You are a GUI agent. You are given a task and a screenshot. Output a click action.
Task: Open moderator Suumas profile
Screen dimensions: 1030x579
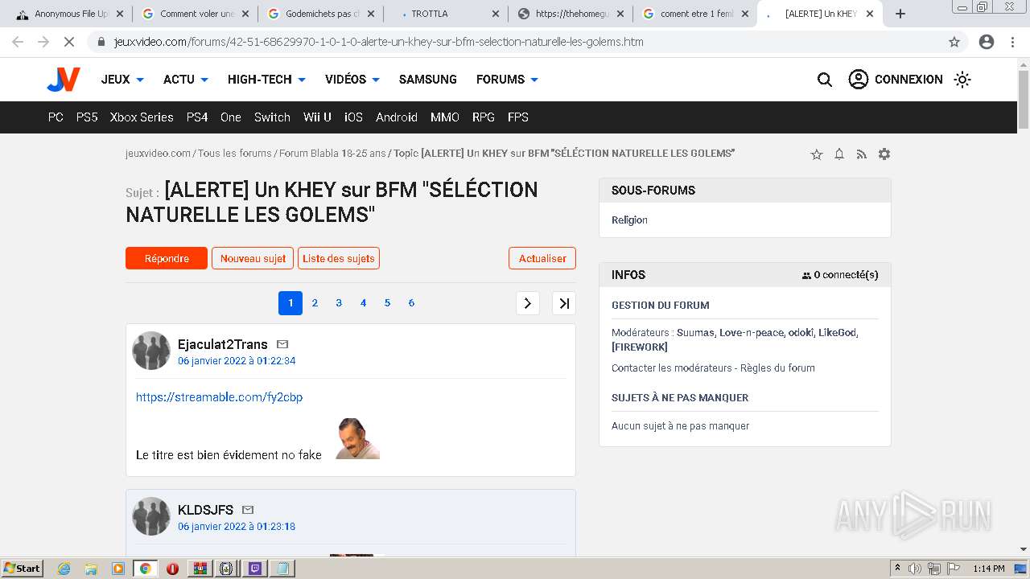point(695,333)
